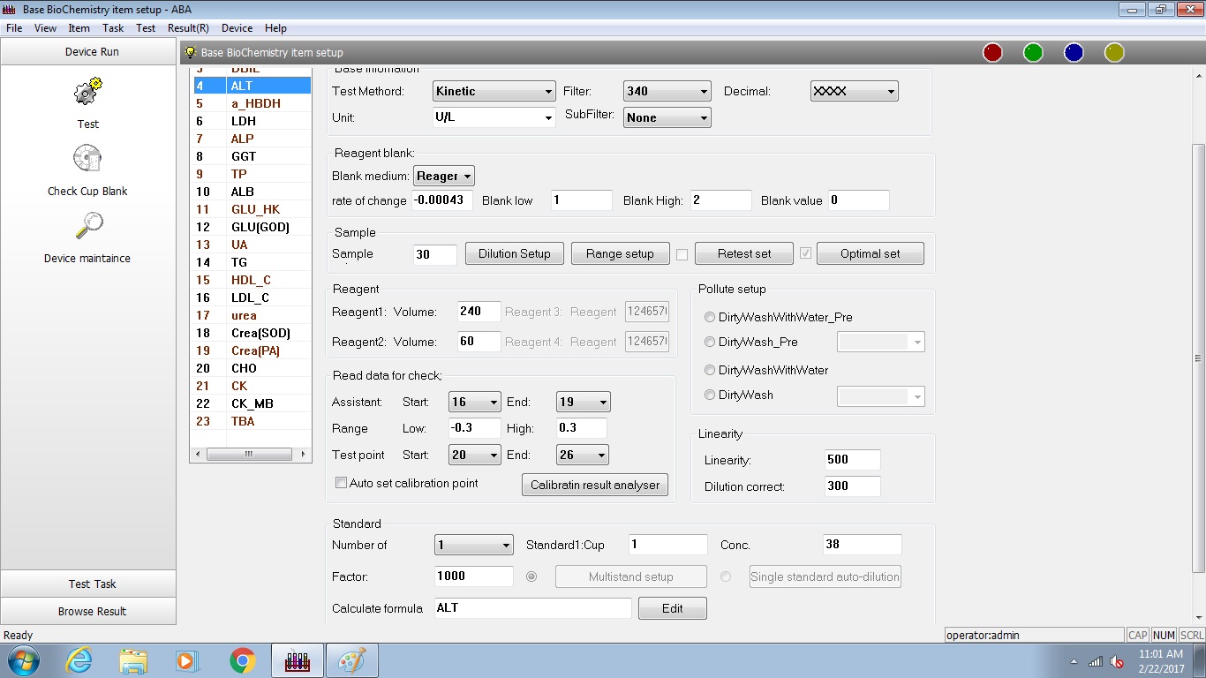Click the Dilution Setup button

[x=514, y=254]
